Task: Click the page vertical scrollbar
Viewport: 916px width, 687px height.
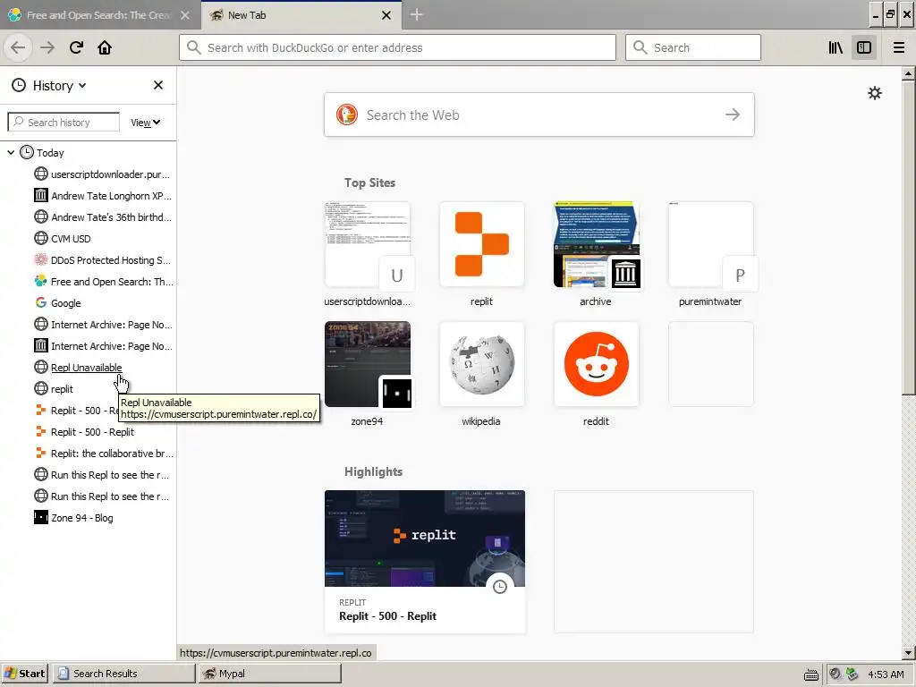Action: coord(908,238)
